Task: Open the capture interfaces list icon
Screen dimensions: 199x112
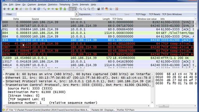Action: pyautogui.click(x=5, y=9)
